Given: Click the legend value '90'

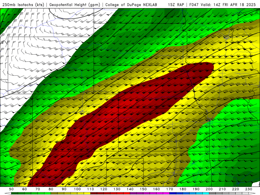Looking at the screenshot, I should click(64, 189).
